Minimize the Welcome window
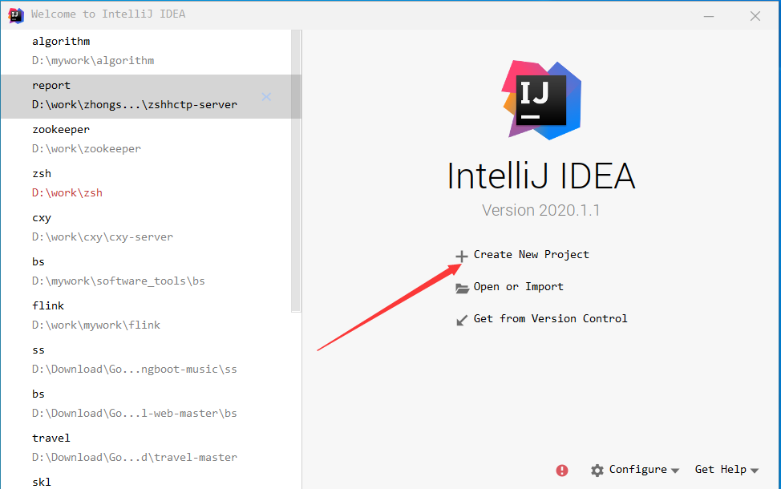The width and height of the screenshot is (781, 489). point(708,15)
